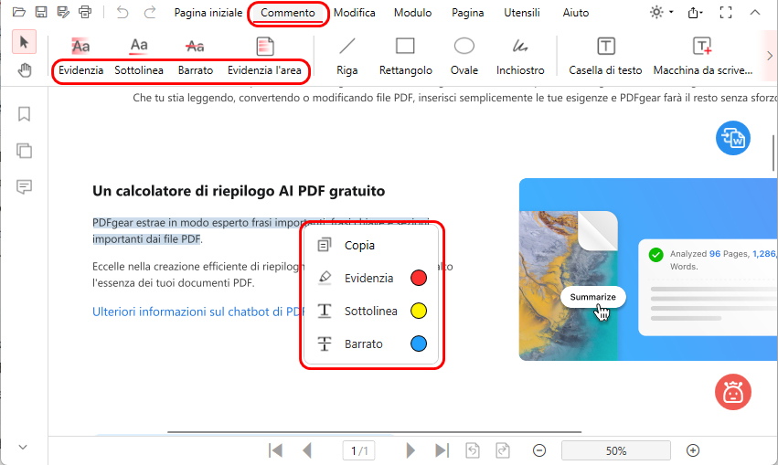Print the document using printer icon

tap(85, 13)
